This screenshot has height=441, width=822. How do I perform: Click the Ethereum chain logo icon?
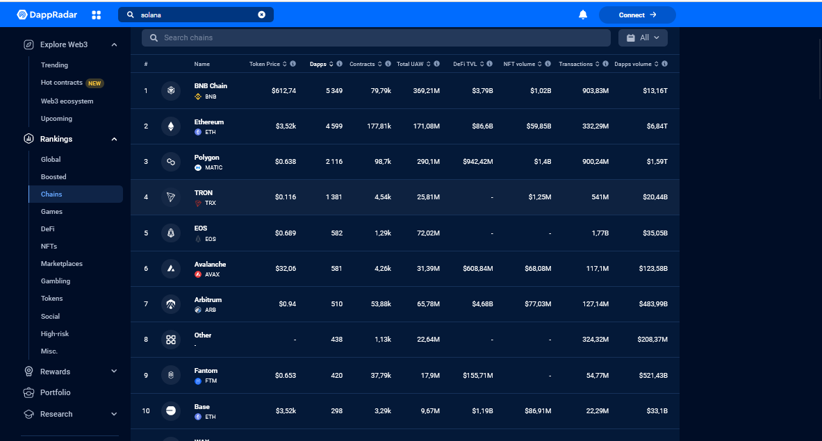171,126
